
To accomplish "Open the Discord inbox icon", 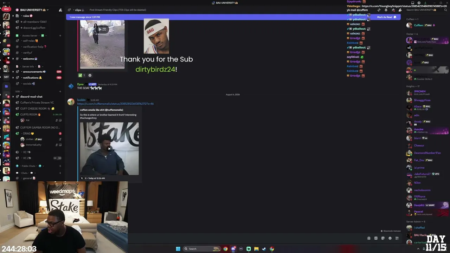I will pos(413,3).
